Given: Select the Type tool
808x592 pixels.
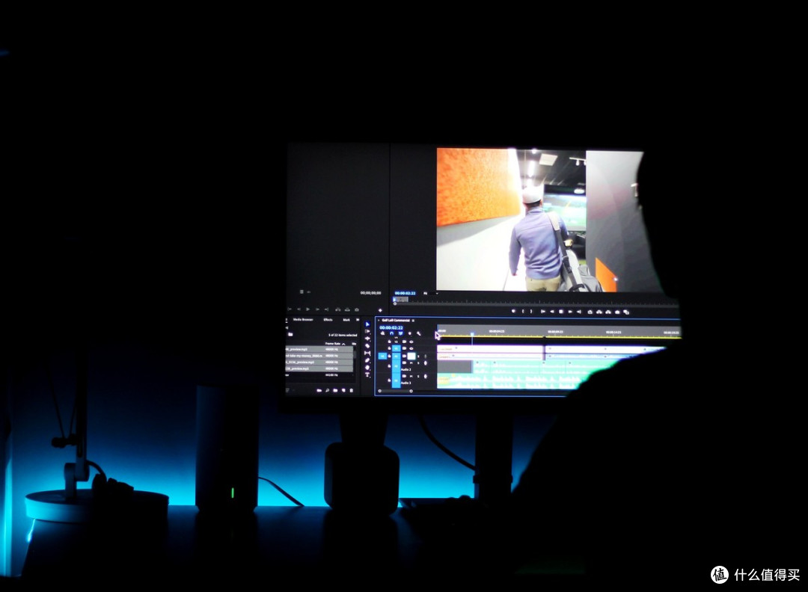Looking at the screenshot, I should tap(367, 374).
